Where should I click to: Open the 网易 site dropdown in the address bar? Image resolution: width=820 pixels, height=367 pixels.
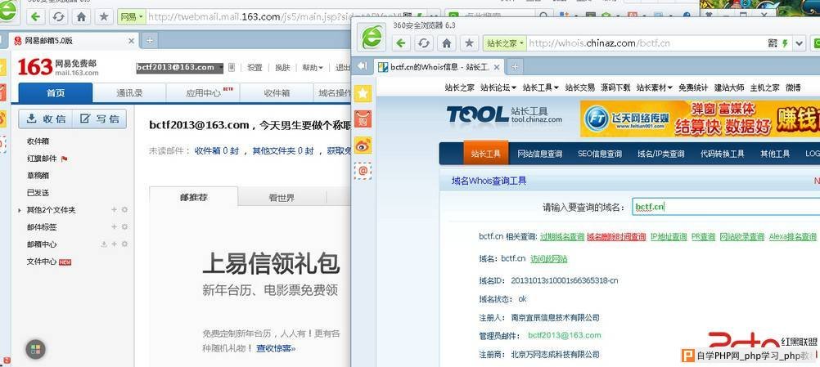coord(131,16)
